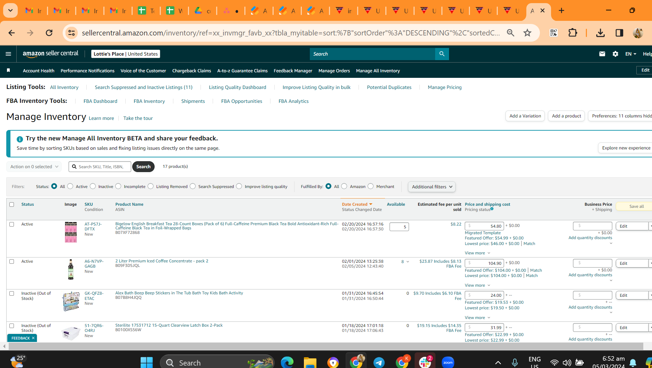Click the Add a Variation button
Viewport: 652px width, 368px height.
525,116
